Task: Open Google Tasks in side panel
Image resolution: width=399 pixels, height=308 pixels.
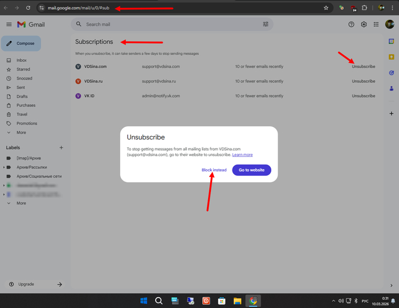Action: pyautogui.click(x=392, y=73)
